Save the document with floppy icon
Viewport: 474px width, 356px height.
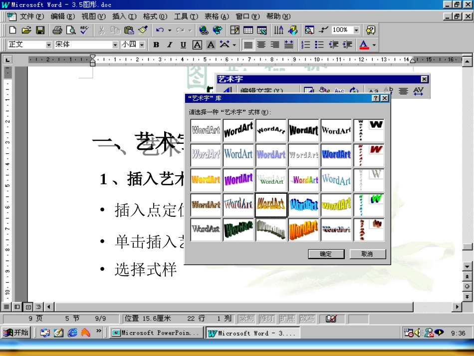[x=40, y=30]
